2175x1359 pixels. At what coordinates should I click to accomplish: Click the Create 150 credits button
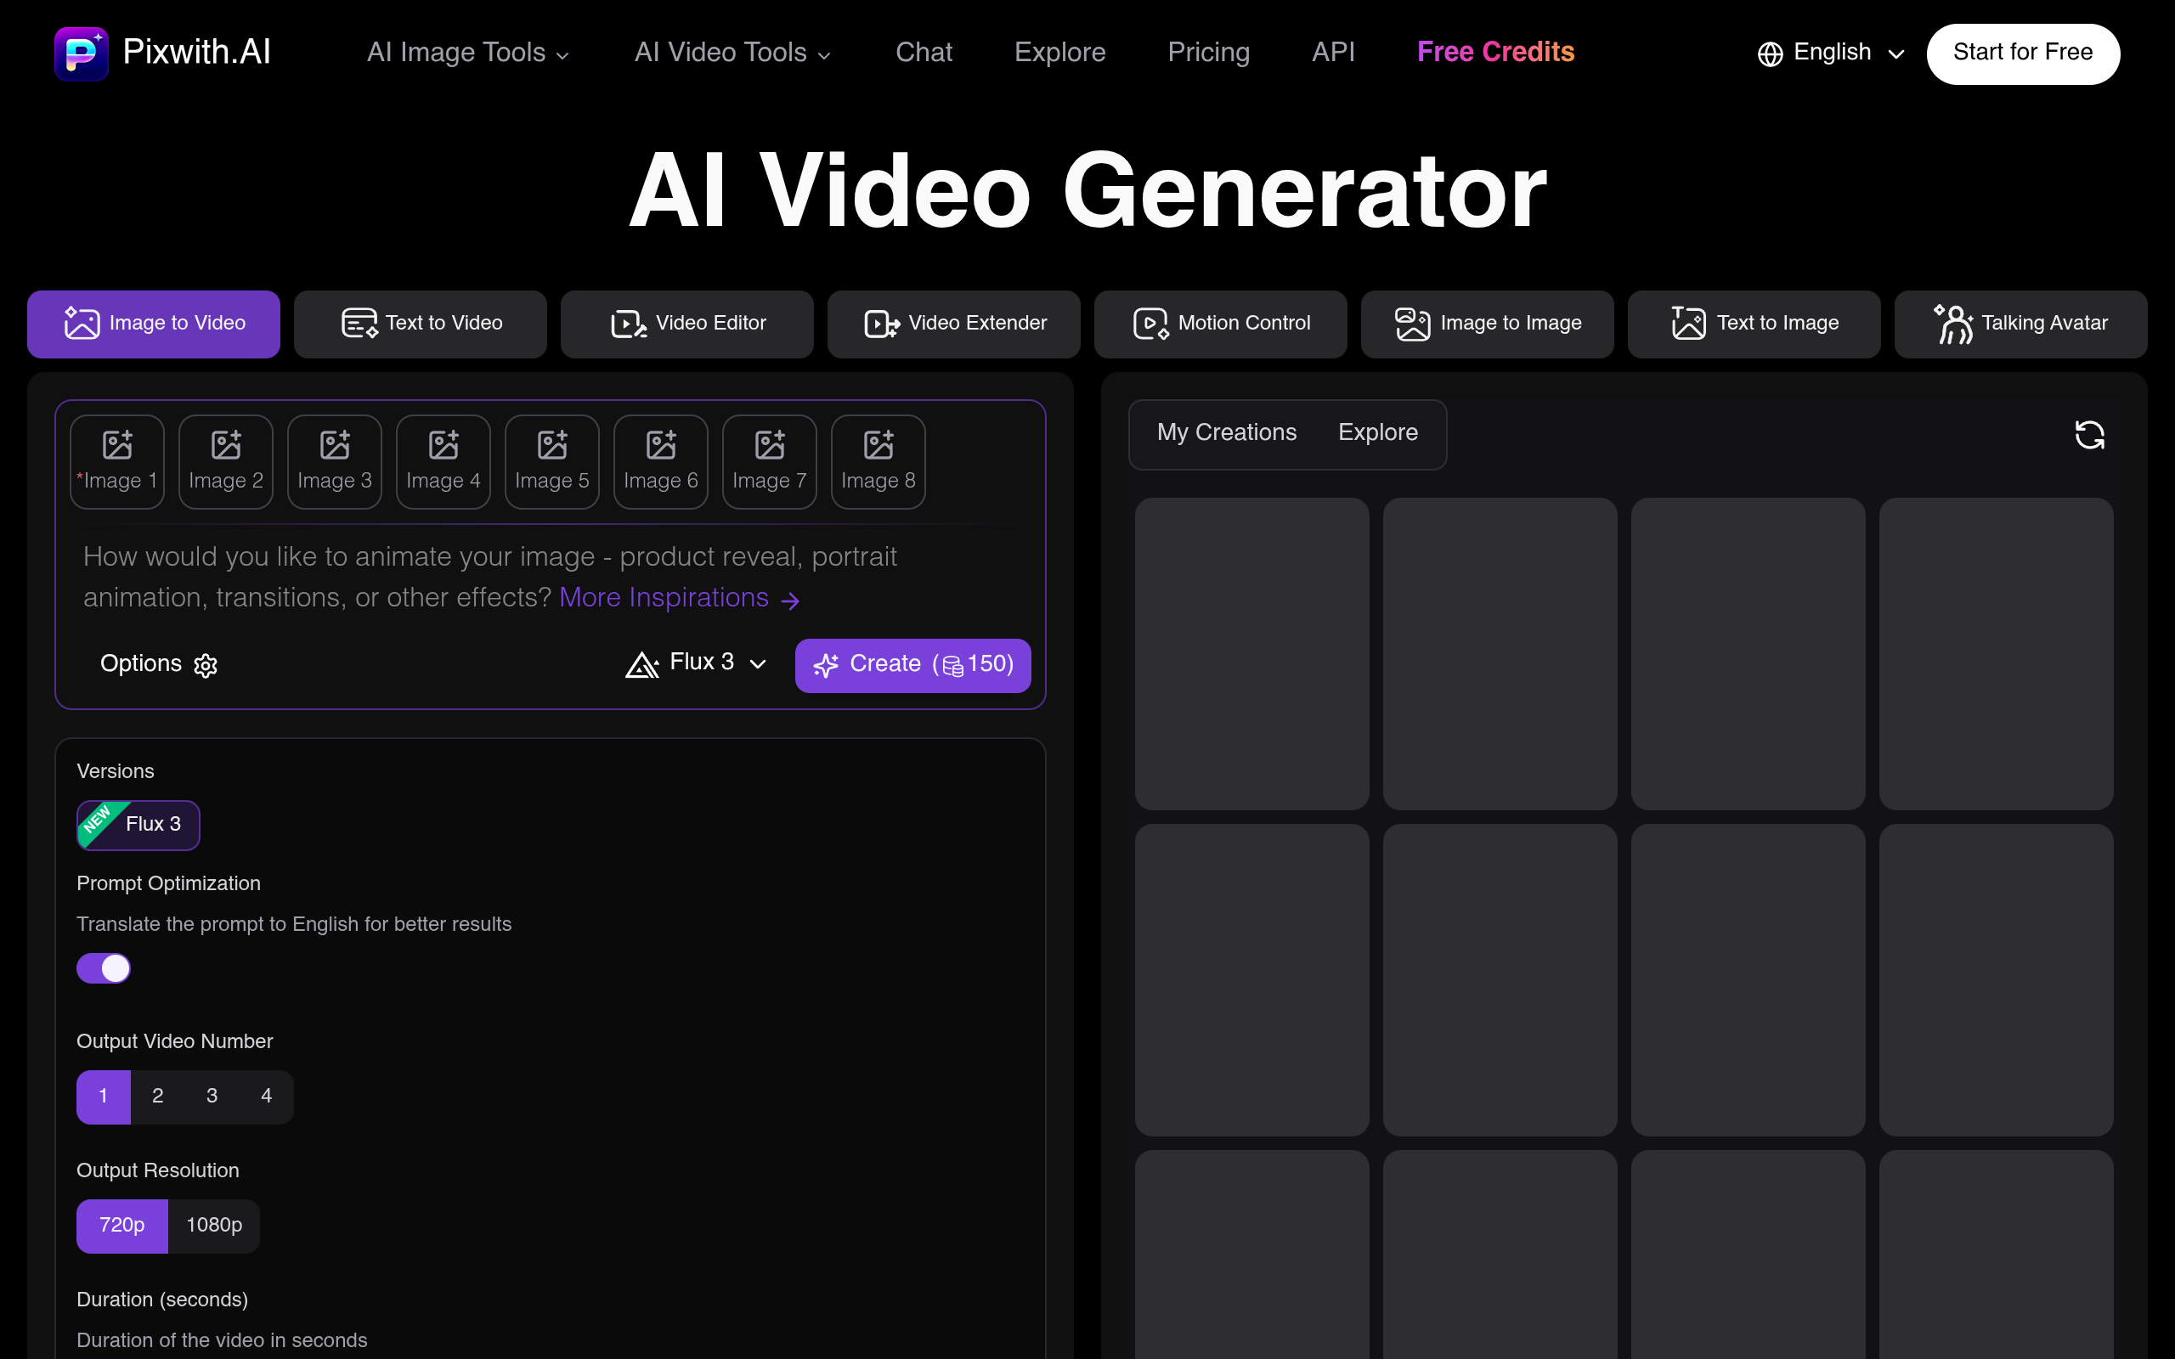913,665
